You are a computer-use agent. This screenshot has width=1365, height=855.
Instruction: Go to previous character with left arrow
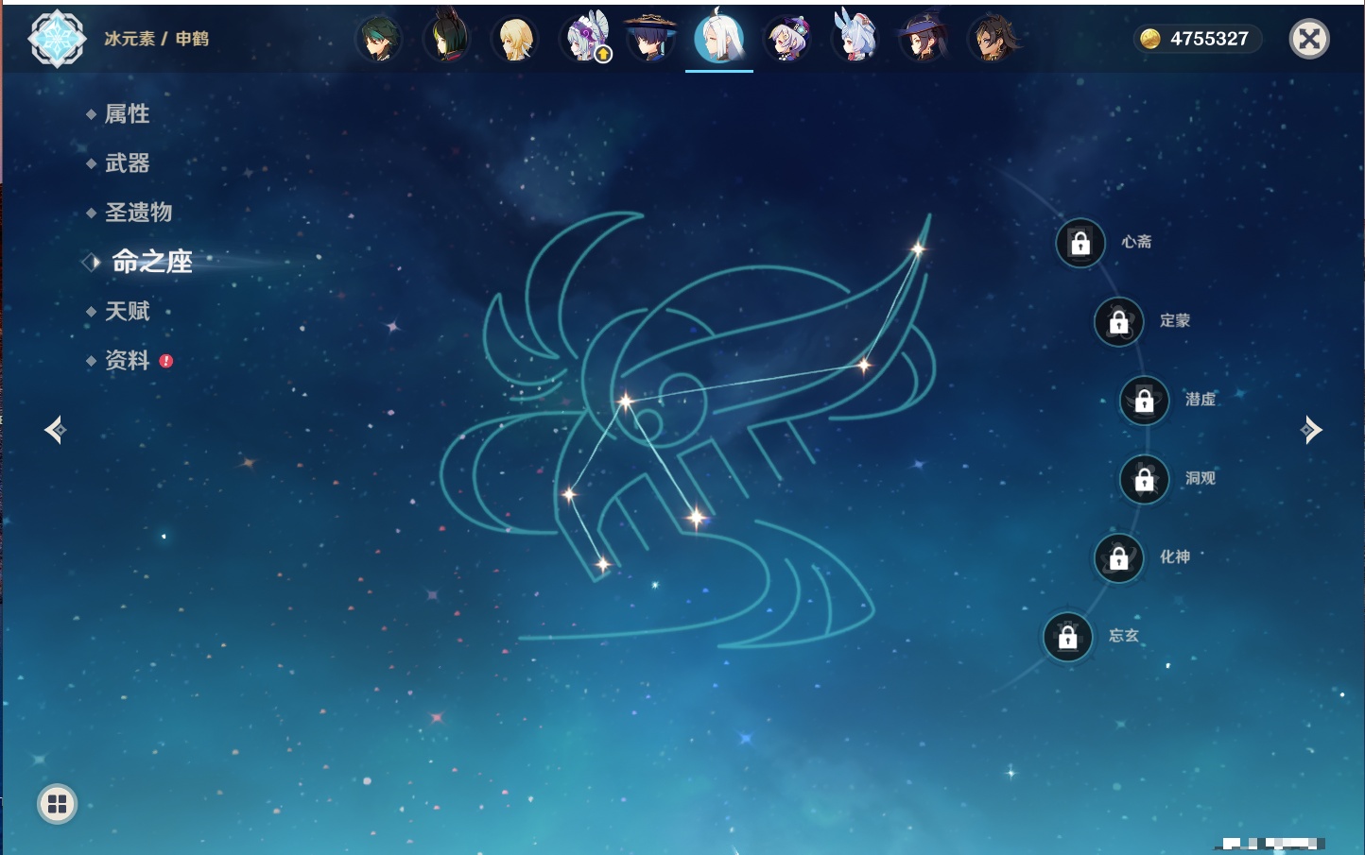click(55, 430)
